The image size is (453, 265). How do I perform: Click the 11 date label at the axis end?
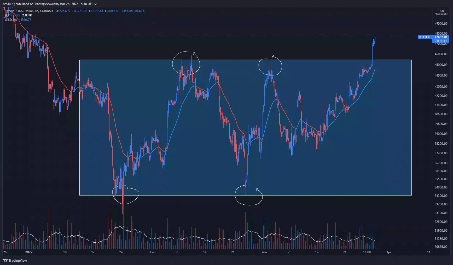[x=429, y=252]
